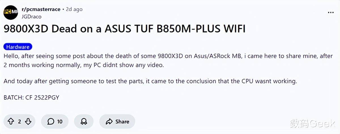Image resolution: width=340 pixels, height=134 pixels.
Task: Click the pcmasterrace subreddit avatar
Action: pos(10,12)
